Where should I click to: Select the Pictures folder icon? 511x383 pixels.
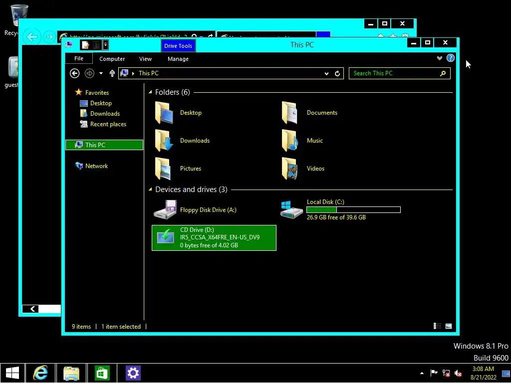pyautogui.click(x=164, y=169)
